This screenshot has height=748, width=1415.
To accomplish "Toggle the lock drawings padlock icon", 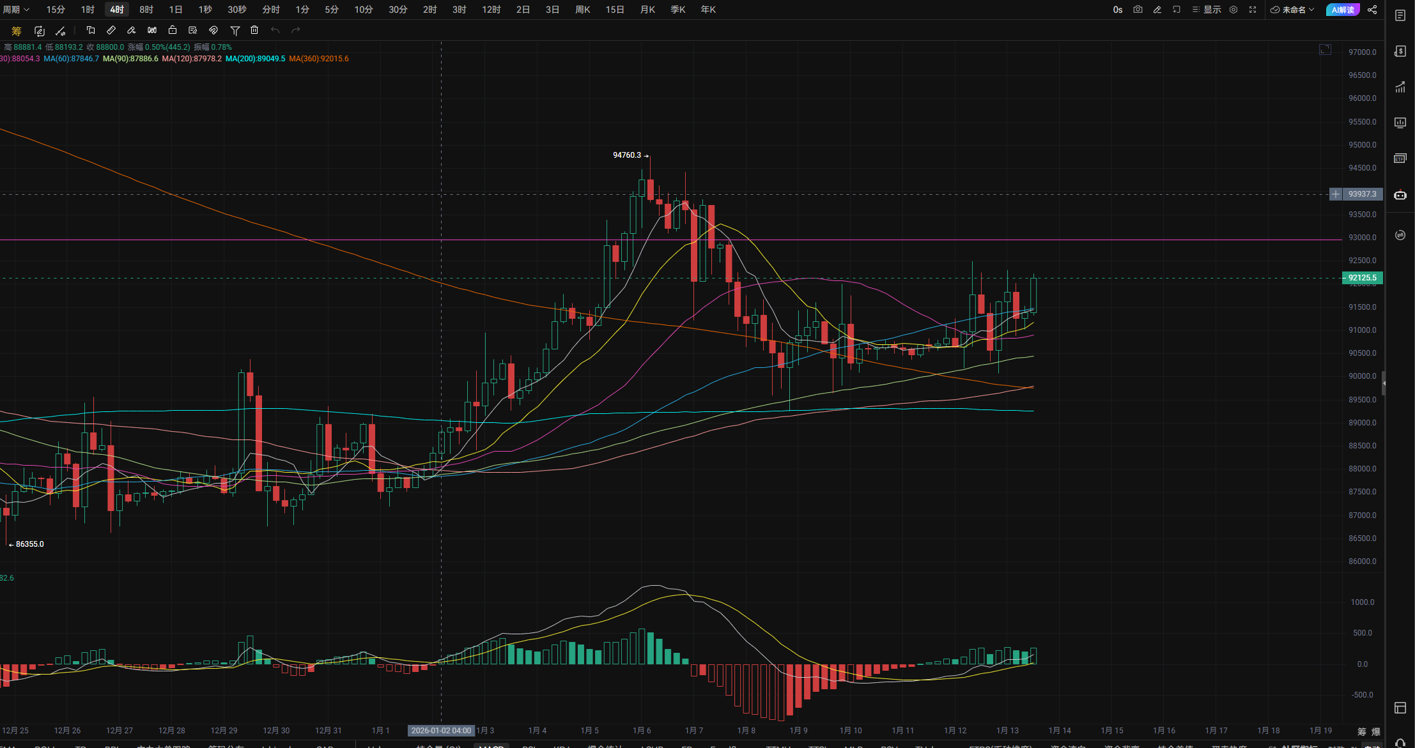I will (173, 30).
